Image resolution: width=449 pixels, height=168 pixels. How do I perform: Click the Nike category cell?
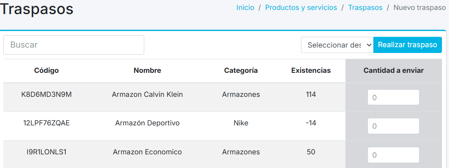tap(241, 123)
